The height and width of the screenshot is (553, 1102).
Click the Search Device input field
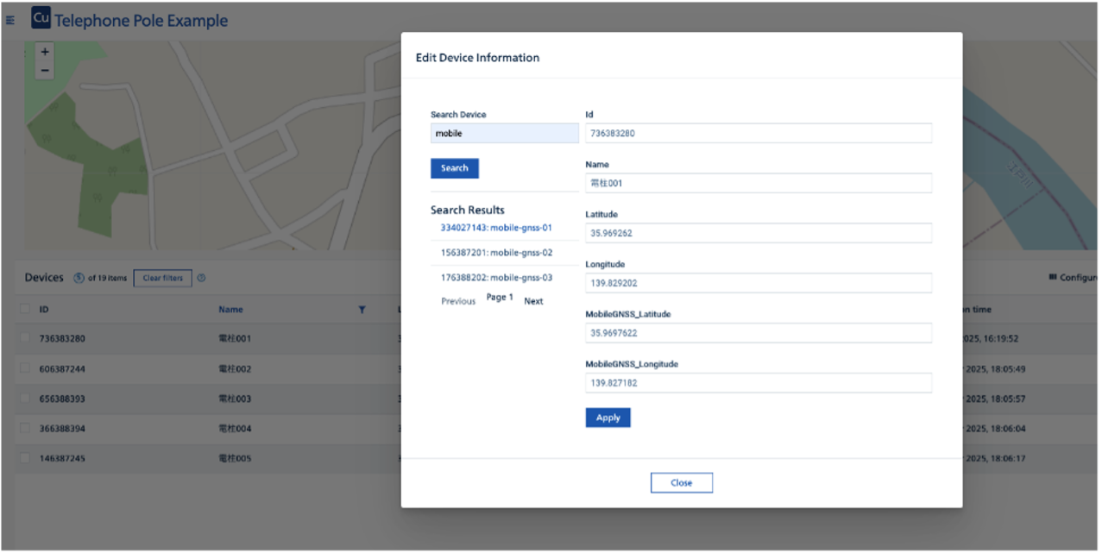point(504,134)
